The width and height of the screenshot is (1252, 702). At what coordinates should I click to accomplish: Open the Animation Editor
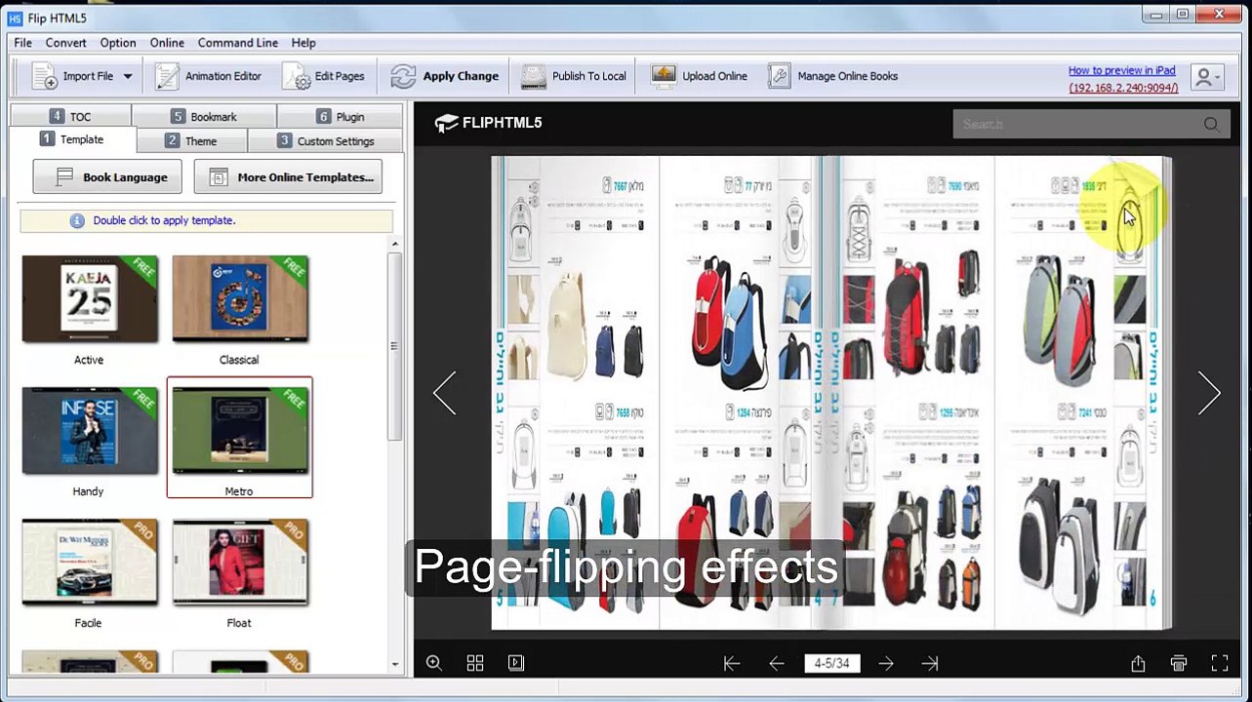(209, 76)
